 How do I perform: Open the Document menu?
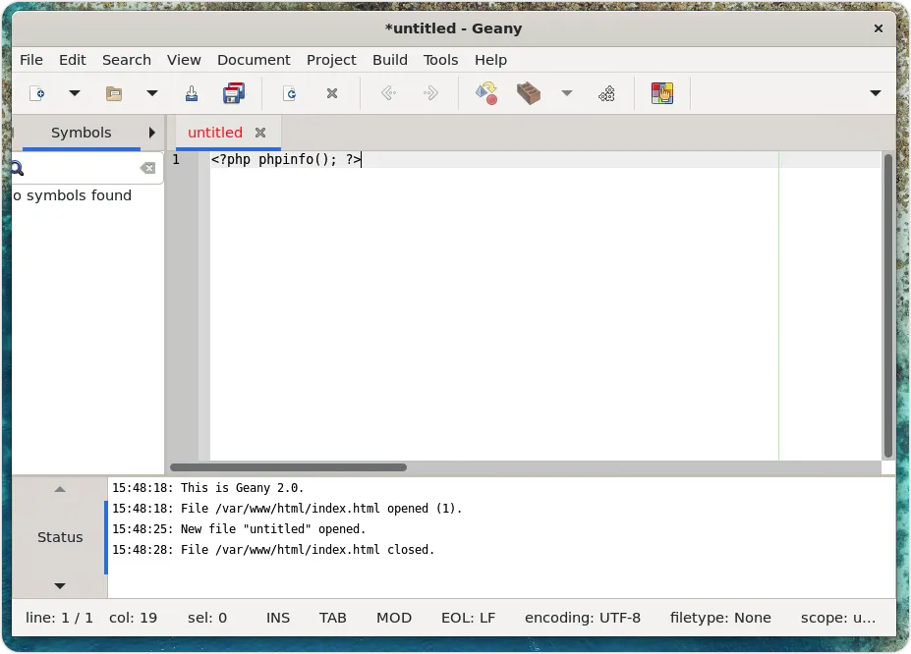click(254, 60)
